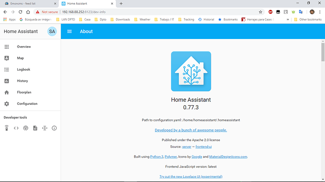Open the Casa bookmarks folder

(x=85, y=19)
